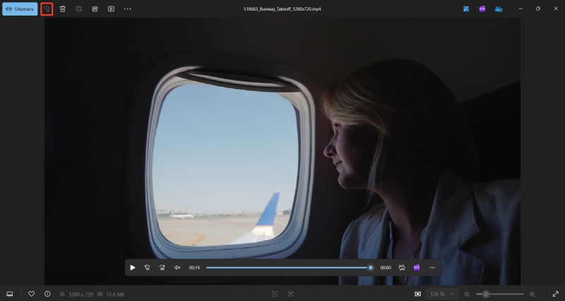This screenshot has width=565, height=301.
Task: Click the 11.6 МБ file size text
Action: (x=115, y=295)
